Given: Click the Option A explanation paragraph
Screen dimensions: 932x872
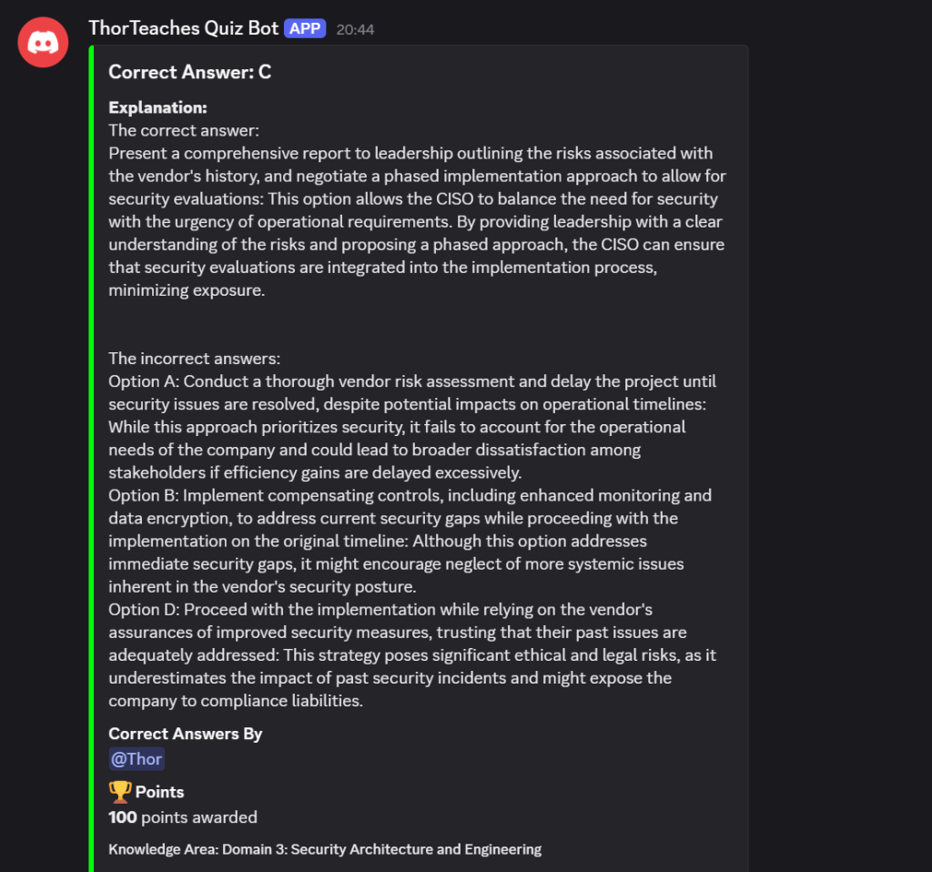Looking at the screenshot, I should pyautogui.click(x=410, y=426).
